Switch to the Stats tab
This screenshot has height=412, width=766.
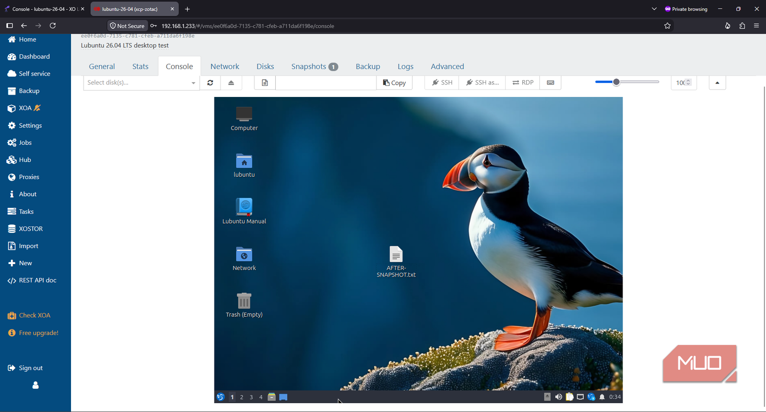140,66
